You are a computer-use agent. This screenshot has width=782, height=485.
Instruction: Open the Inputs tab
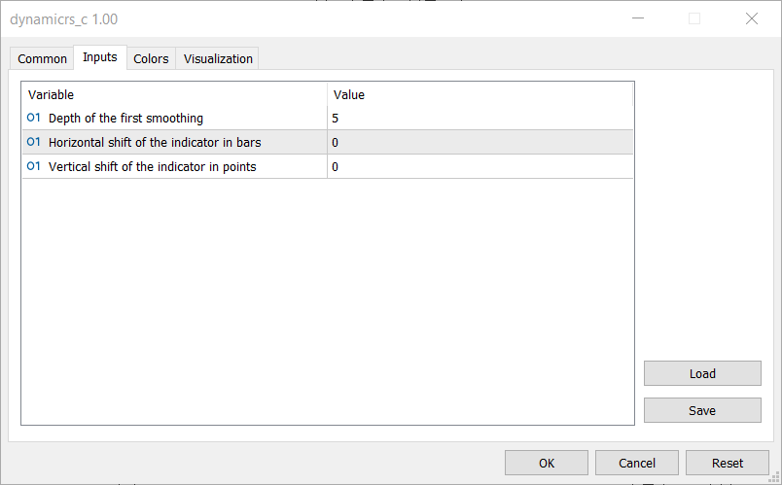[x=100, y=58]
